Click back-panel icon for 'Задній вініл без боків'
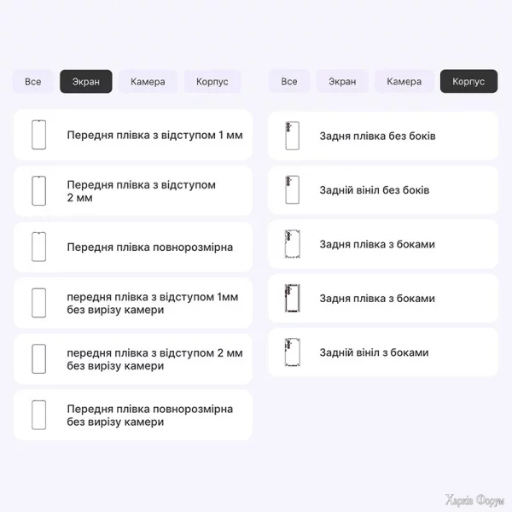 pyautogui.click(x=292, y=190)
